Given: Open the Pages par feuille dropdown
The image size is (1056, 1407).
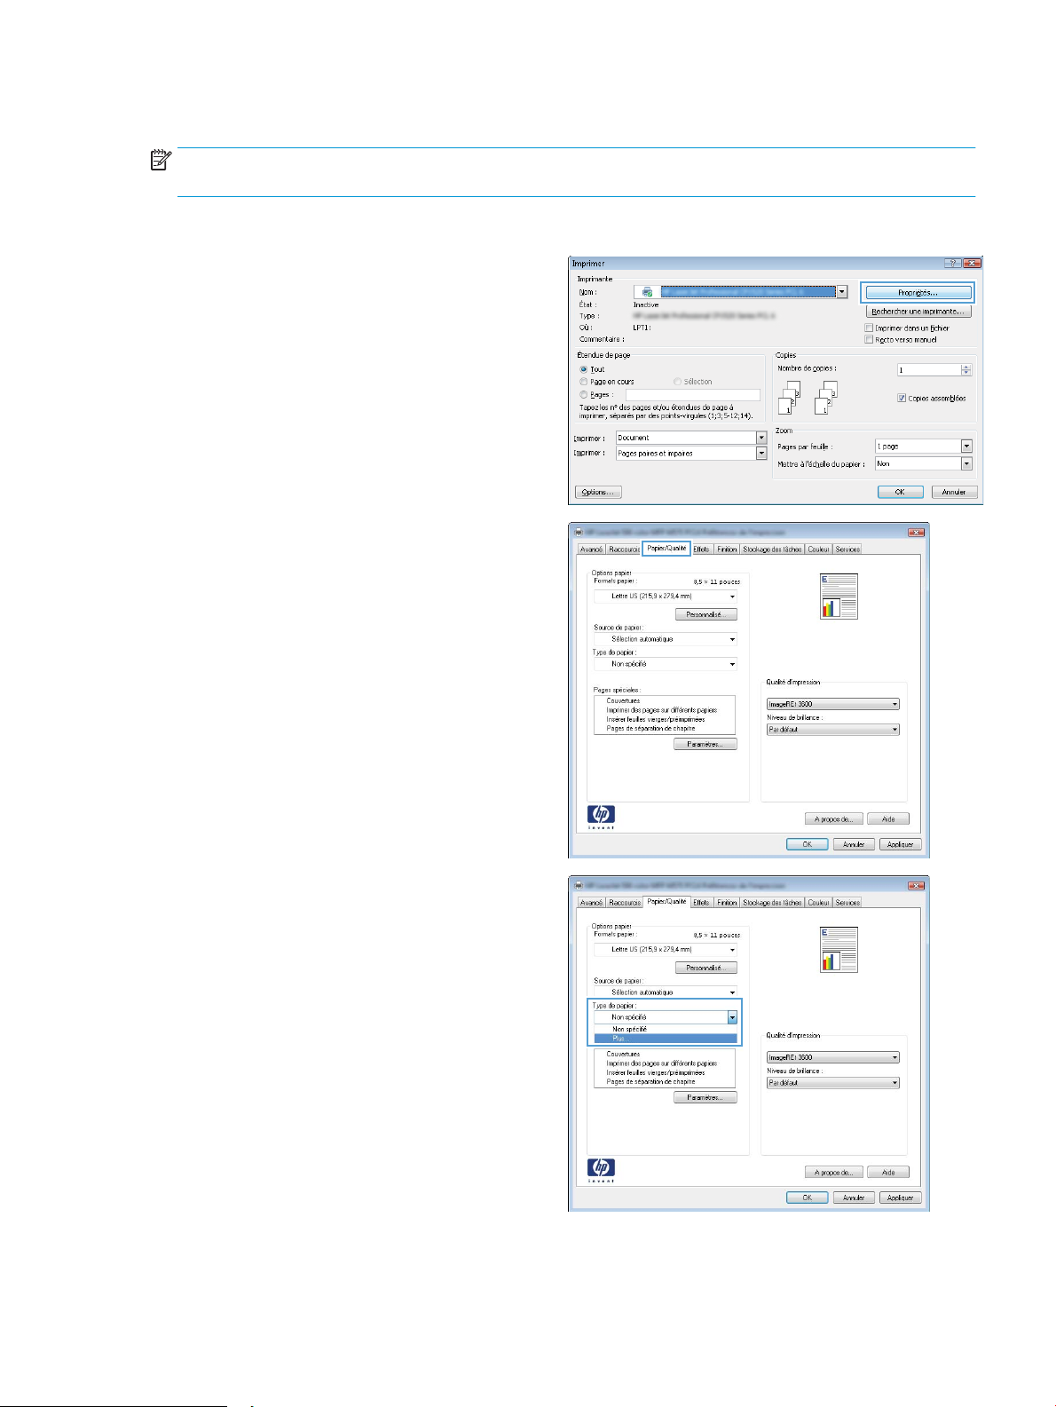Looking at the screenshot, I should [x=967, y=446].
